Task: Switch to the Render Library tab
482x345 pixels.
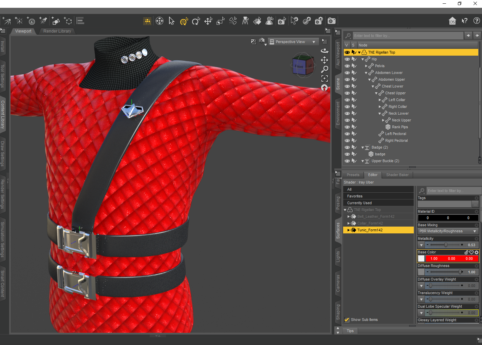Action: pos(57,31)
